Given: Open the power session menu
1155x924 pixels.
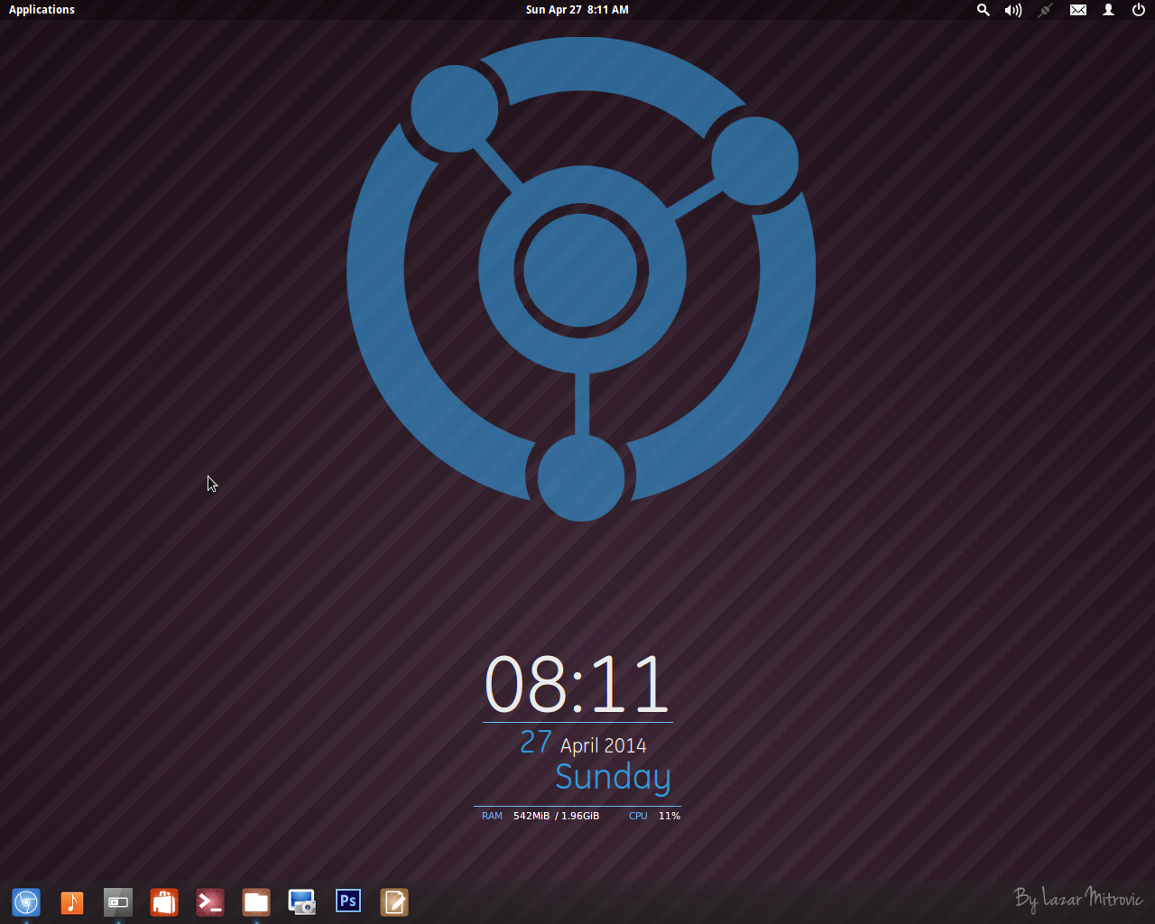Looking at the screenshot, I should 1139,10.
